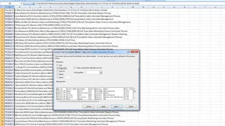This screenshot has width=225, height=126.
Task: Click the Select All corner button
Action: tap(2, 7)
